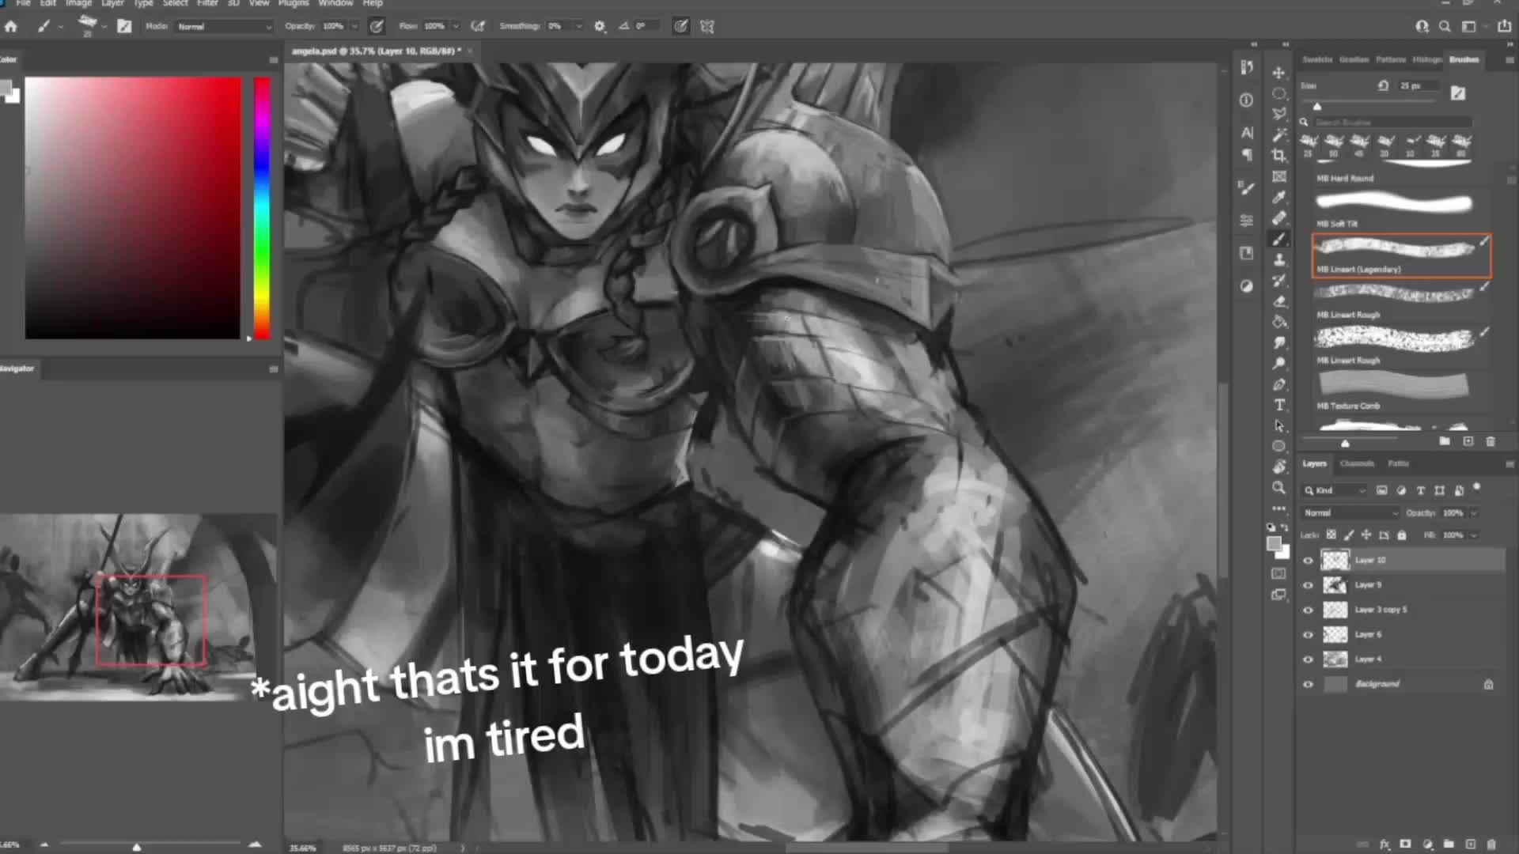This screenshot has height=854, width=1519.
Task: Delete layer with trash icon in Layers panel
Action: tap(1491, 844)
